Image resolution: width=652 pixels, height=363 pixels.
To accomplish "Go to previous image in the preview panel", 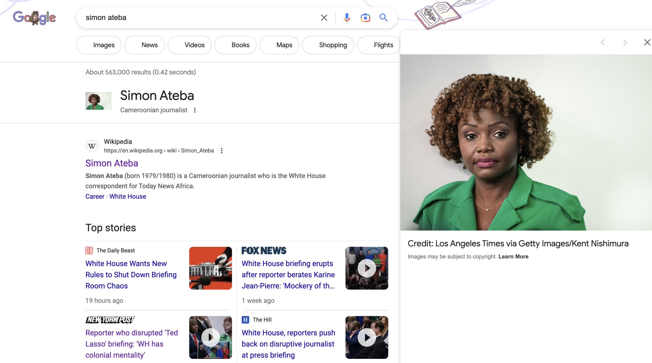I will (603, 42).
